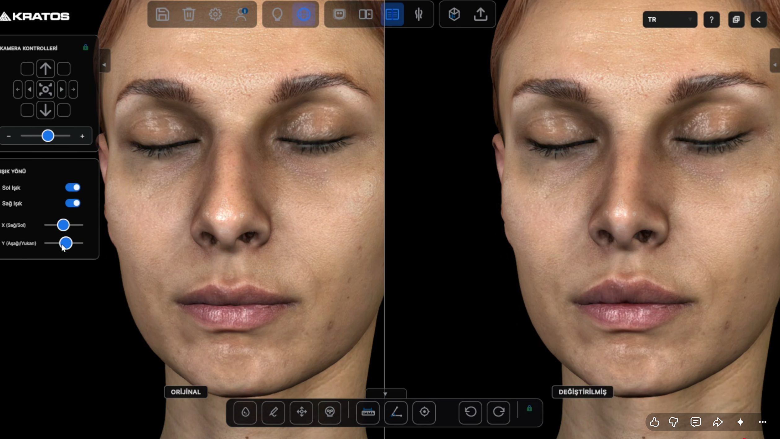The height and width of the screenshot is (439, 780).
Task: Select the droplet filler tool
Action: tap(245, 412)
